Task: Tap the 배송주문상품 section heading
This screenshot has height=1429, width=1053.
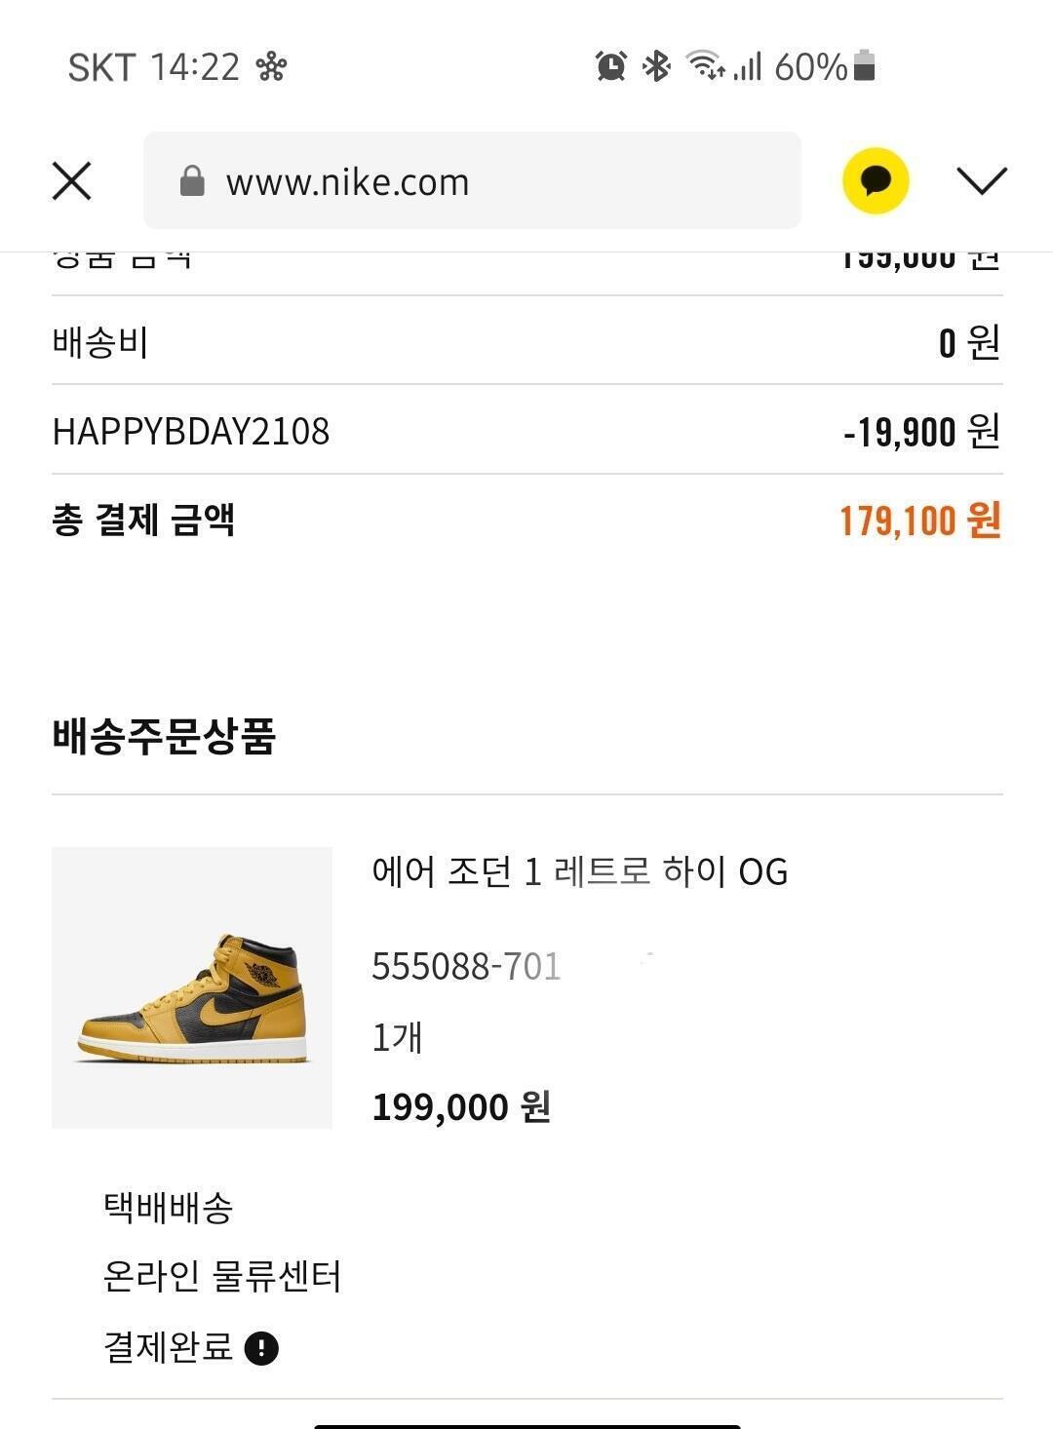Action: point(164,735)
